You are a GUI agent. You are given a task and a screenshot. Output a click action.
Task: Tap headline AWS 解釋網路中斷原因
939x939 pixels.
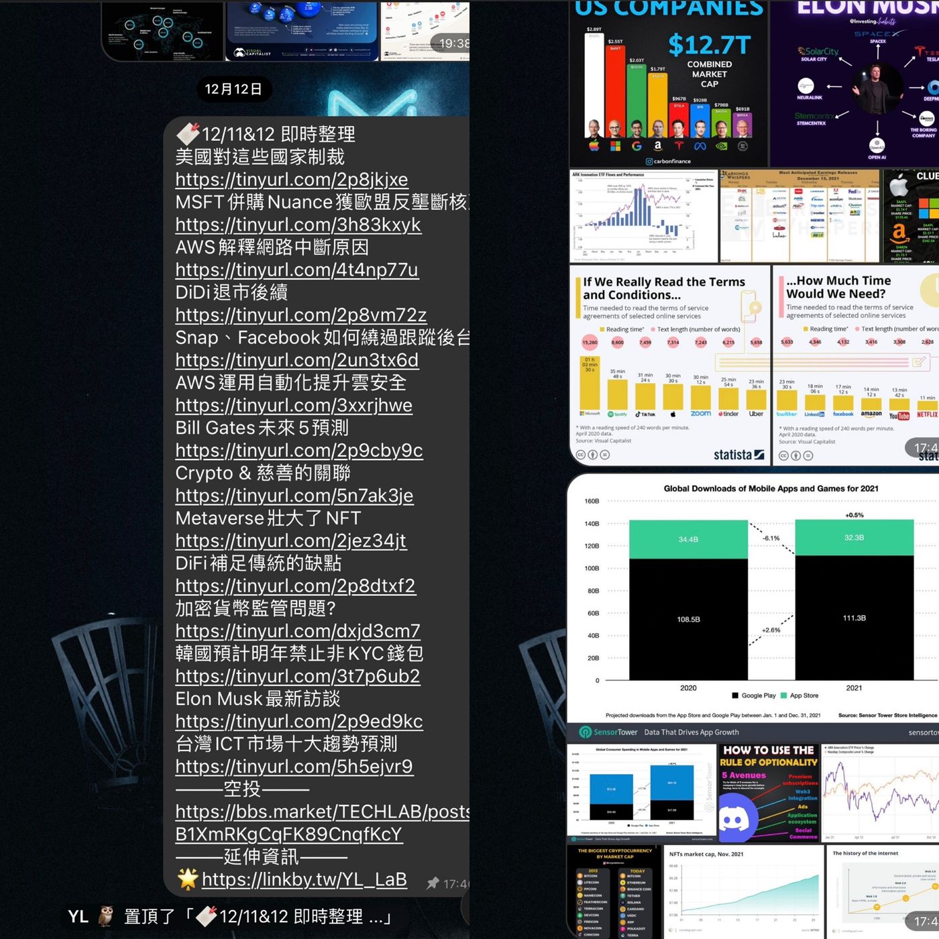272,247
